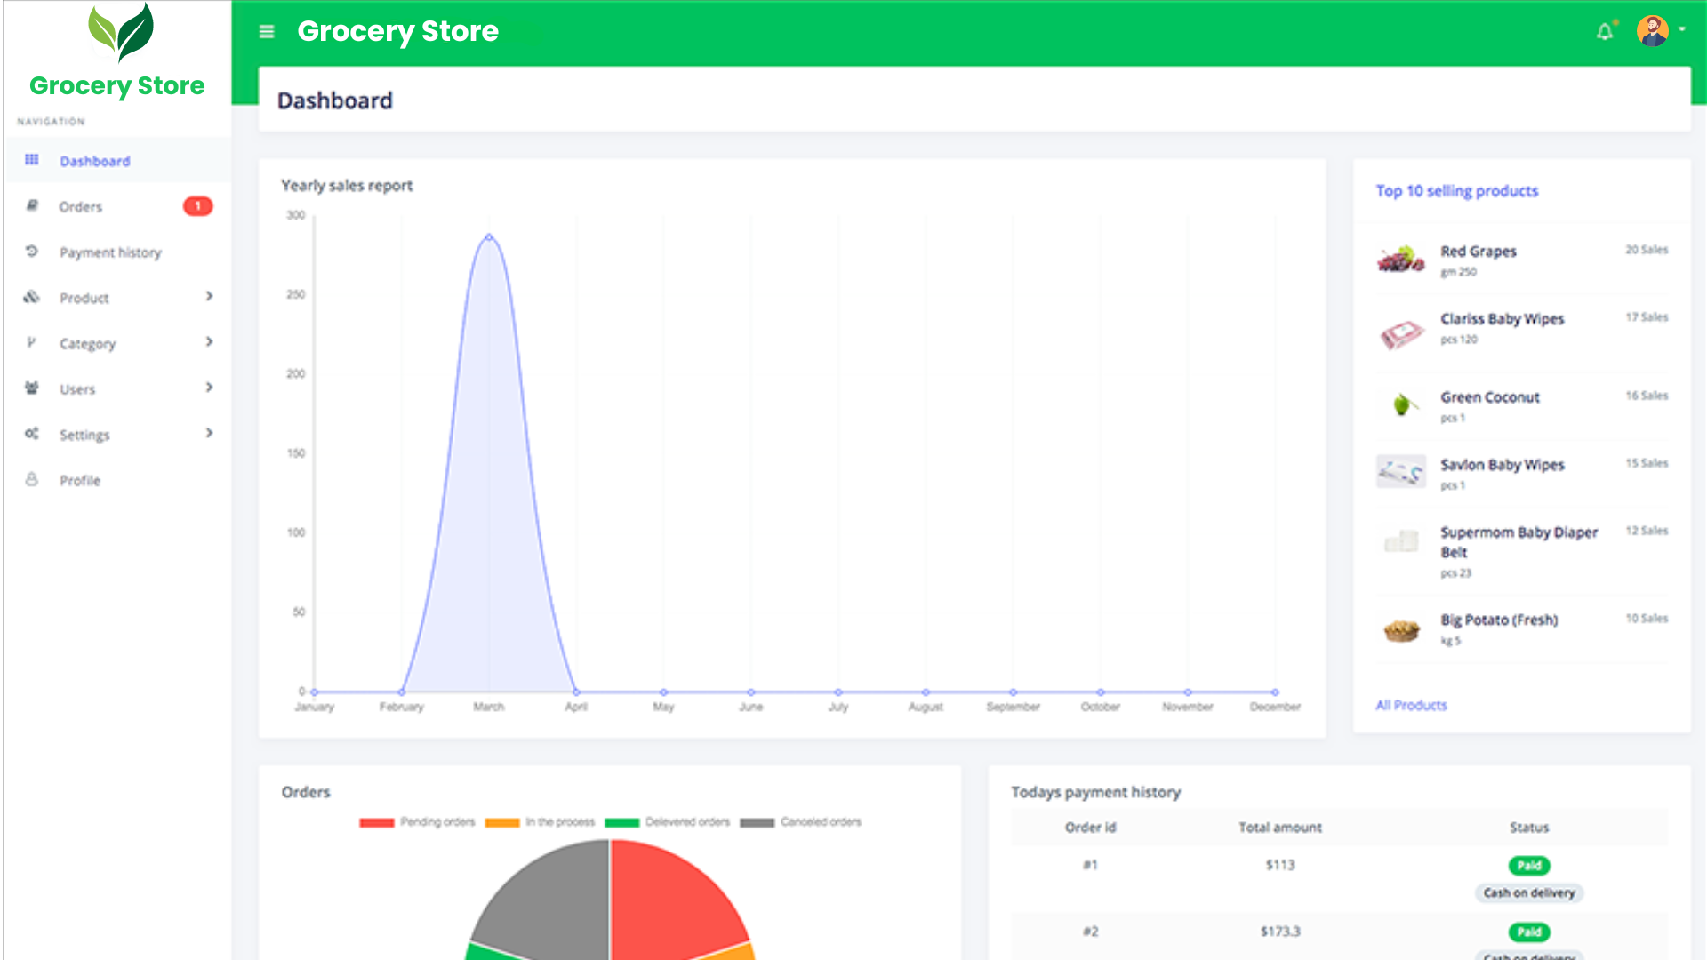This screenshot has width=1707, height=960.
Task: Click the Dashboard grid icon
Action: [32, 160]
